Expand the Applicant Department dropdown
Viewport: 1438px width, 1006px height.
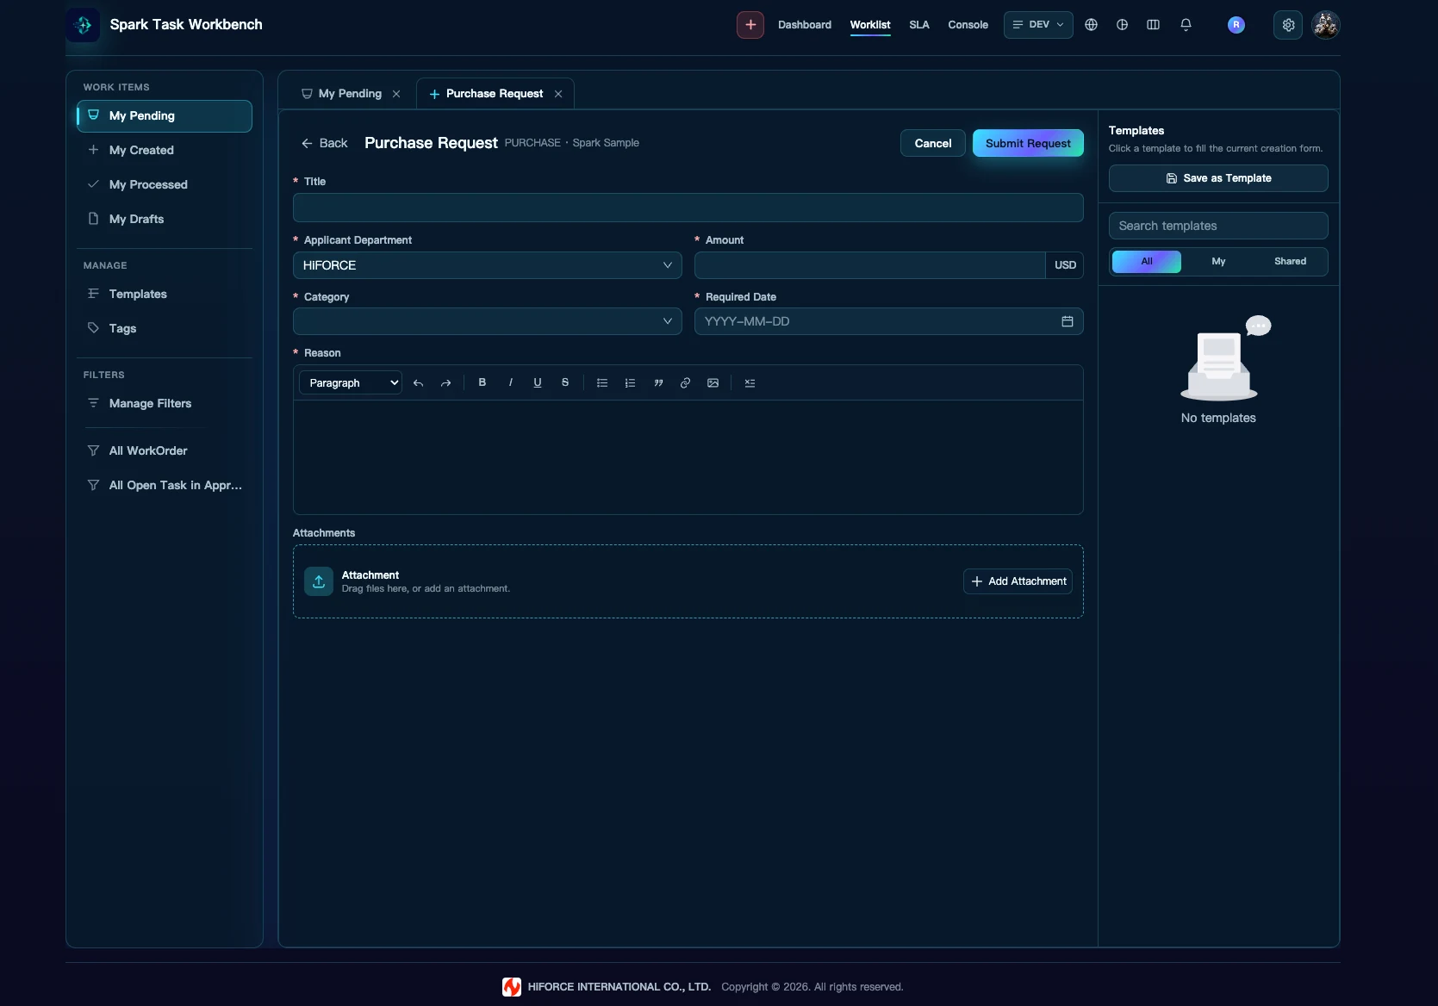click(x=487, y=265)
